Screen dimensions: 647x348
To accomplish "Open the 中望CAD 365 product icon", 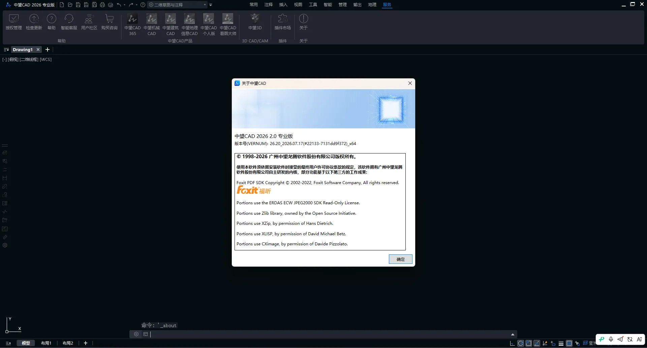I will click(132, 25).
